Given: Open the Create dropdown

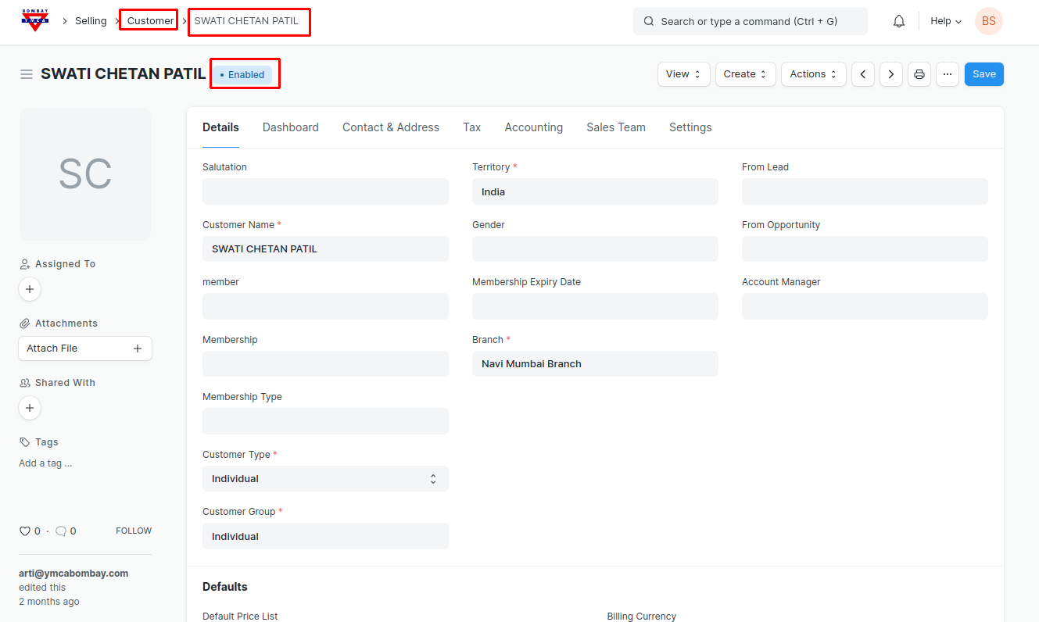Looking at the screenshot, I should pos(745,74).
